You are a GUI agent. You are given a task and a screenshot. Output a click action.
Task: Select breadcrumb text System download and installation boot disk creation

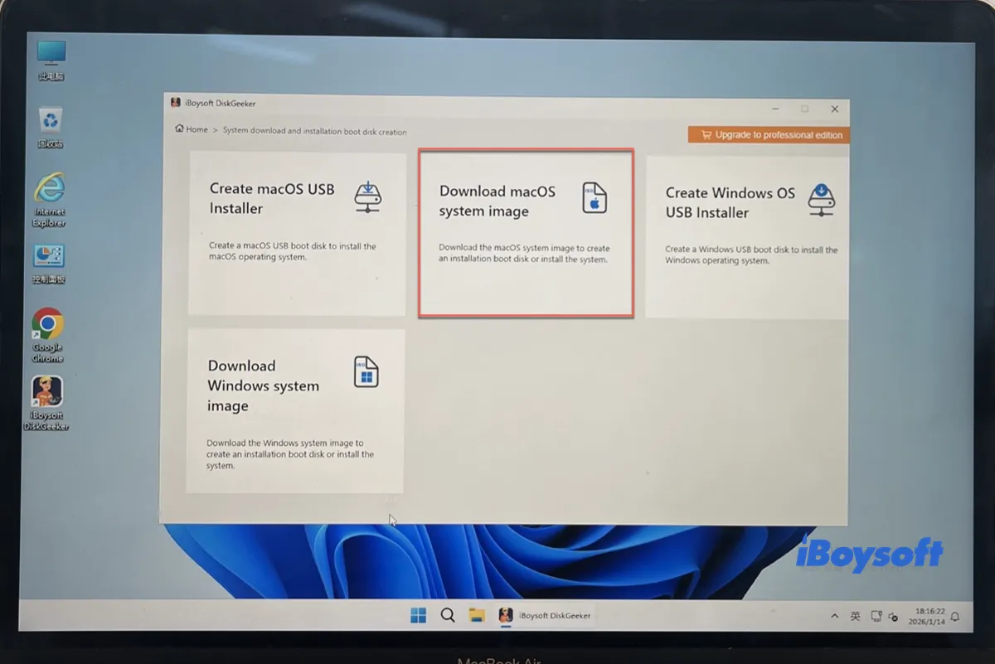coord(314,131)
